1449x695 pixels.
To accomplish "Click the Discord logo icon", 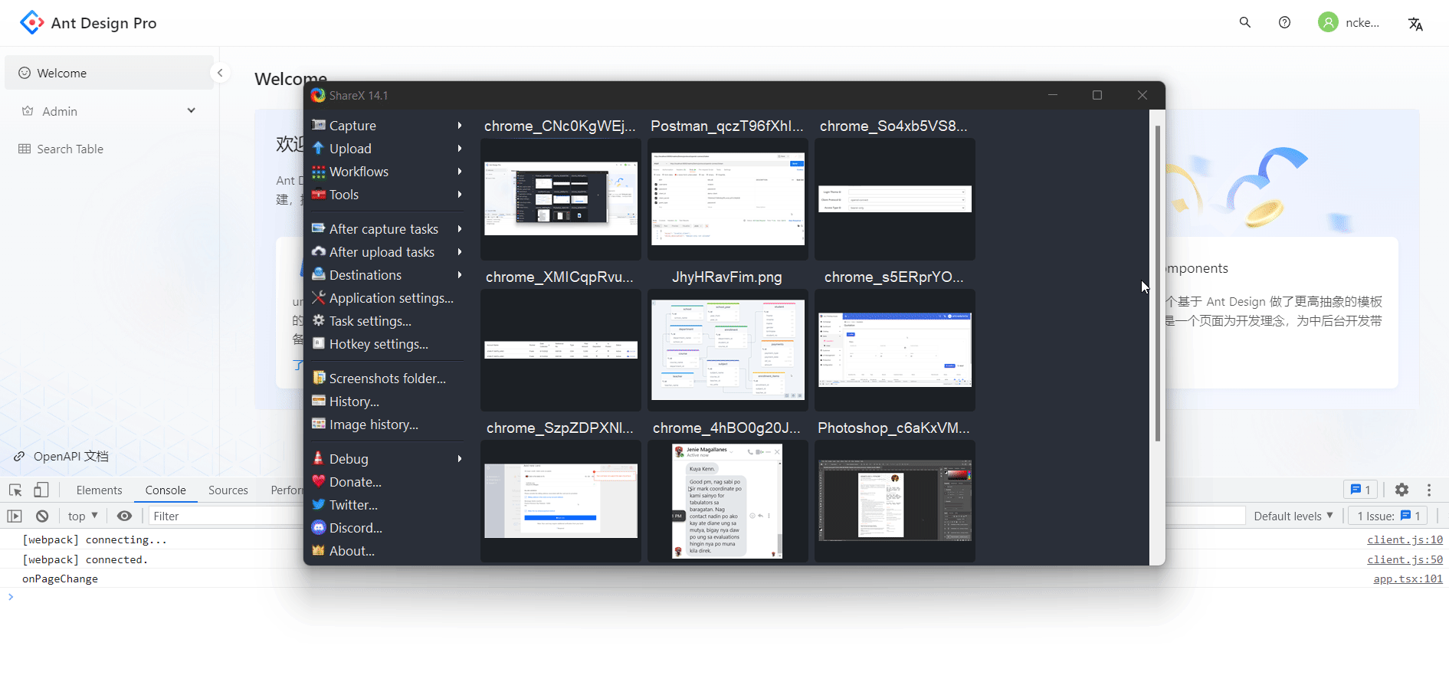I will click(319, 527).
